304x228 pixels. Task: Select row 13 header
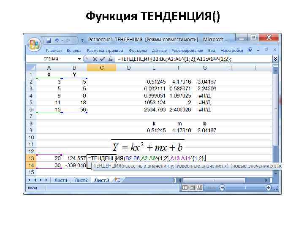[x=31, y=158]
